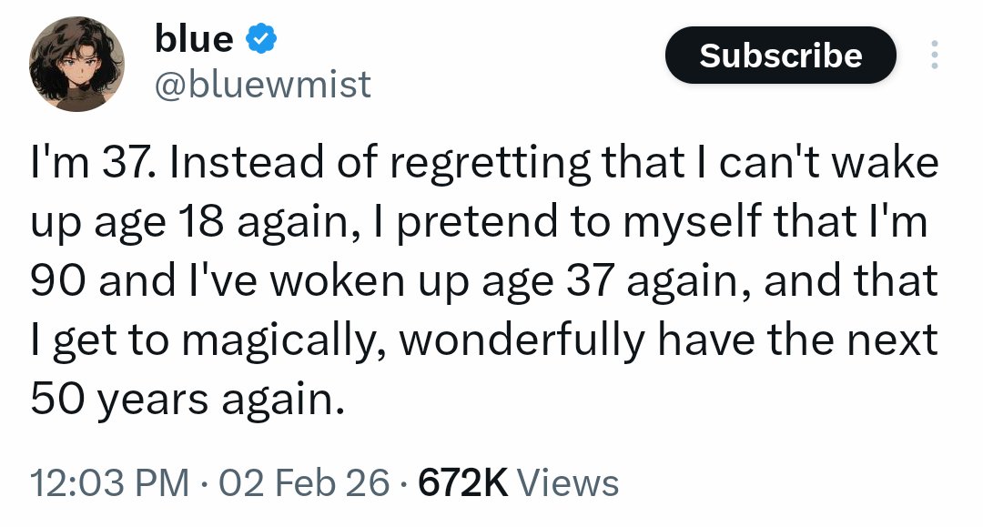Click the tweet line starting "90 and I've"
Image resolution: width=983 pixels, height=527 pixels.
click(x=484, y=281)
